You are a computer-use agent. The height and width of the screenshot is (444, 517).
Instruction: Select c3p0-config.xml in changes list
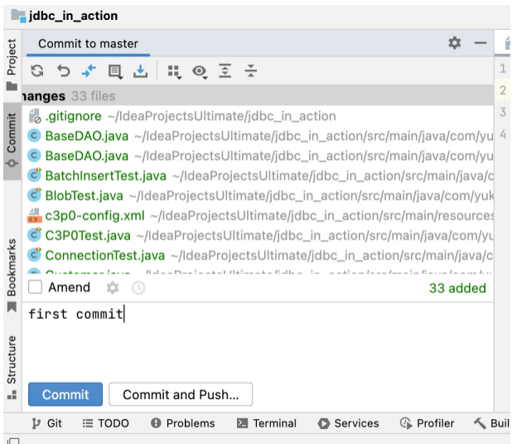258,215
